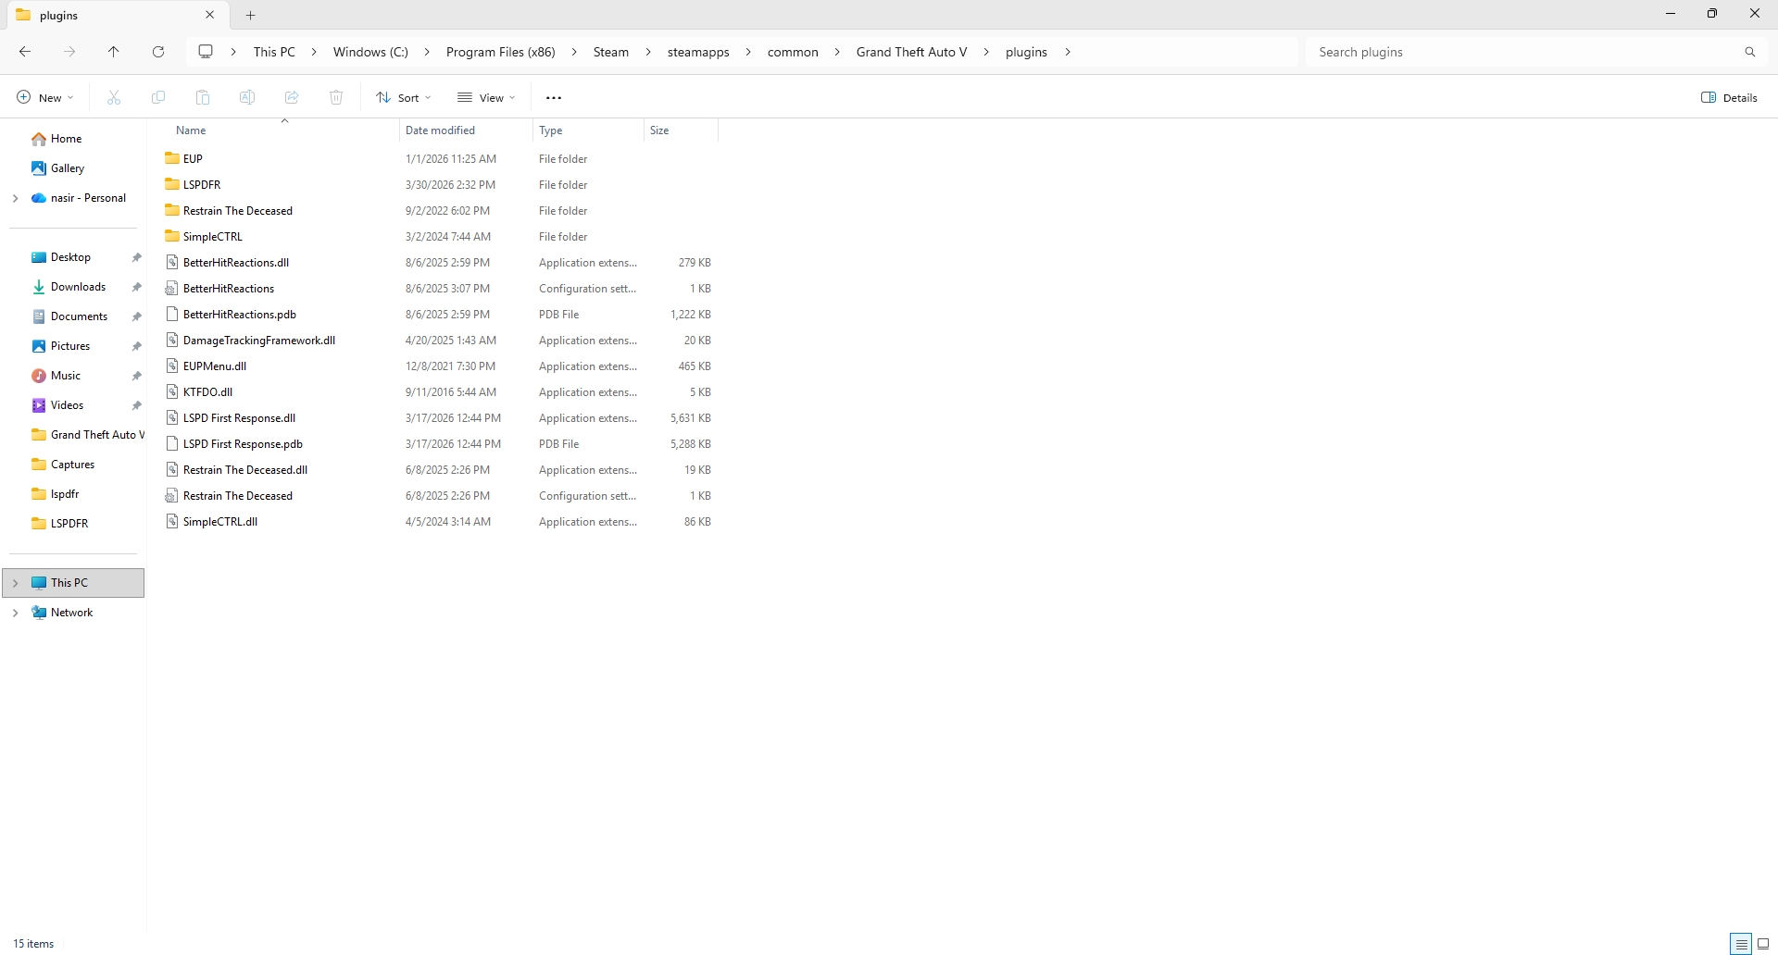Refresh the plugins folder view
Image resolution: width=1778 pixels, height=955 pixels.
[158, 52]
